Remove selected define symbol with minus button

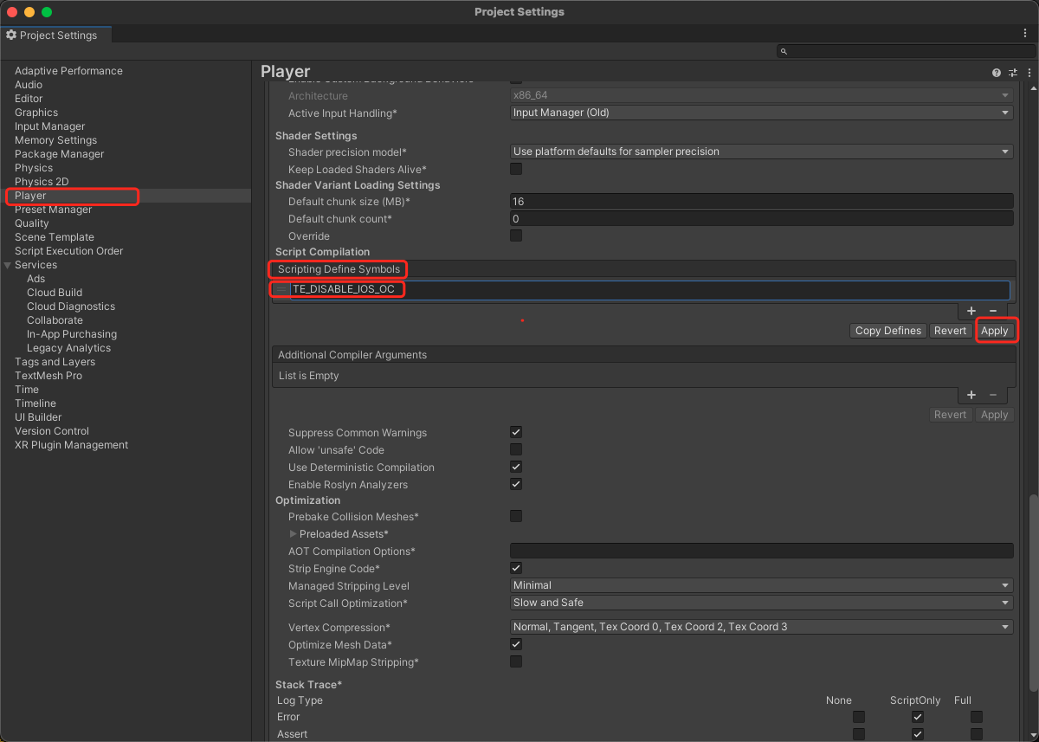tap(993, 311)
